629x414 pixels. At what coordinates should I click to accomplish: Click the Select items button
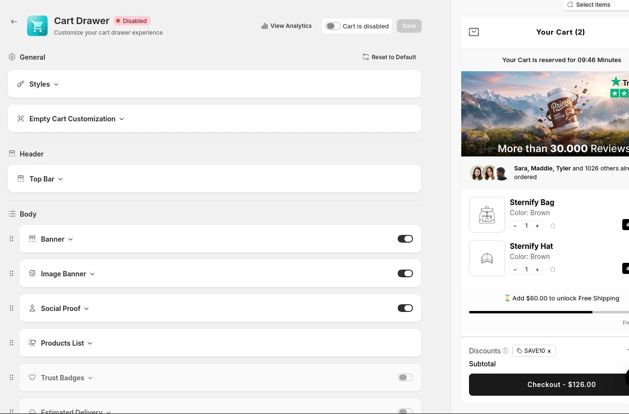pyautogui.click(x=595, y=5)
